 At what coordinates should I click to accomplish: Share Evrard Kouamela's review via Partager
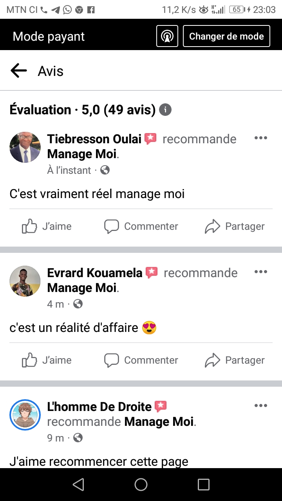point(235,360)
